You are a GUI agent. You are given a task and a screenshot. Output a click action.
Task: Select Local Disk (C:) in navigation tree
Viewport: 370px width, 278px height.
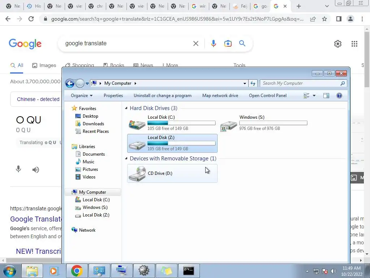click(96, 200)
